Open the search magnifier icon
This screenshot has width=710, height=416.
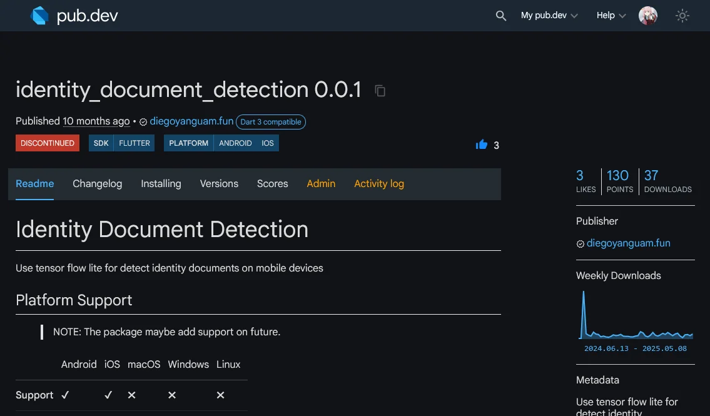click(x=500, y=16)
